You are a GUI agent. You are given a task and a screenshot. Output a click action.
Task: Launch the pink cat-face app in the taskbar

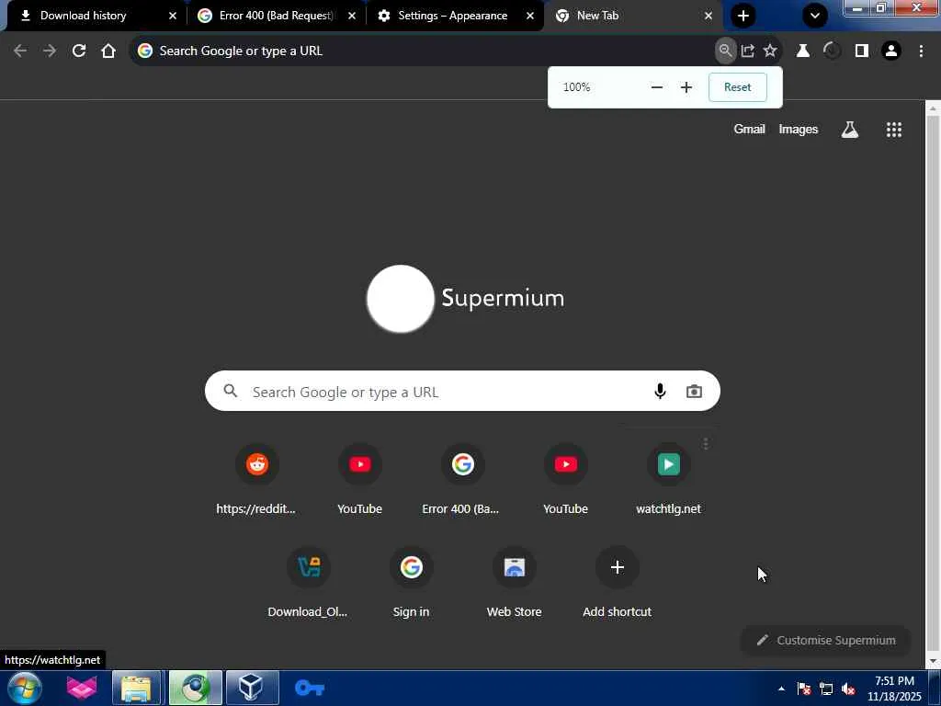tap(82, 688)
